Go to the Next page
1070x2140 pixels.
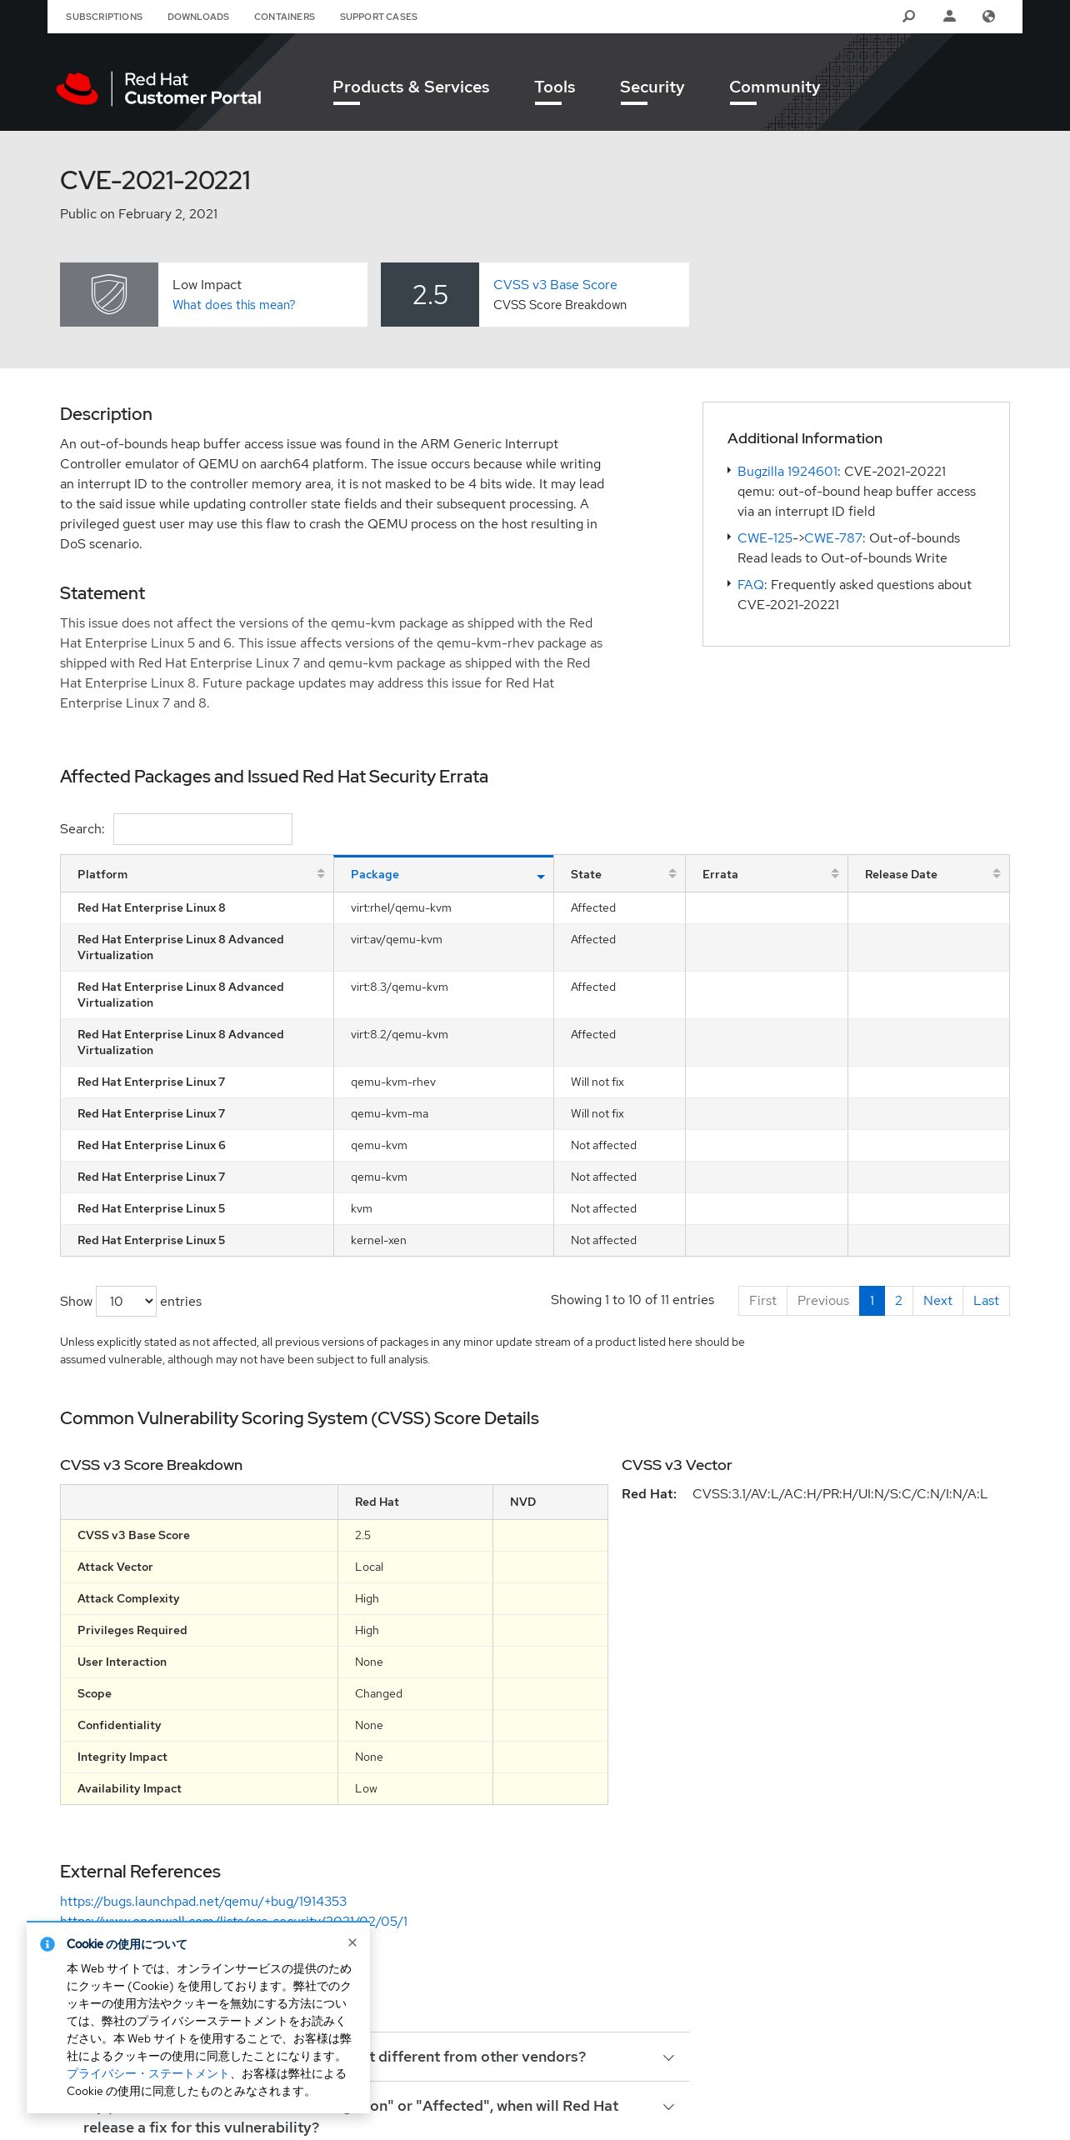tap(937, 1301)
